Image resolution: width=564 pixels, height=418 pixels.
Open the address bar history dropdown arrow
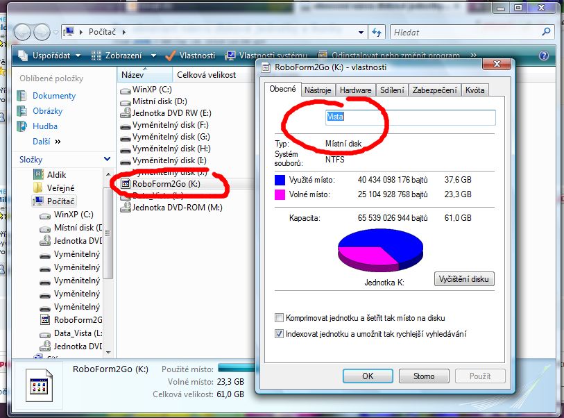tap(361, 33)
